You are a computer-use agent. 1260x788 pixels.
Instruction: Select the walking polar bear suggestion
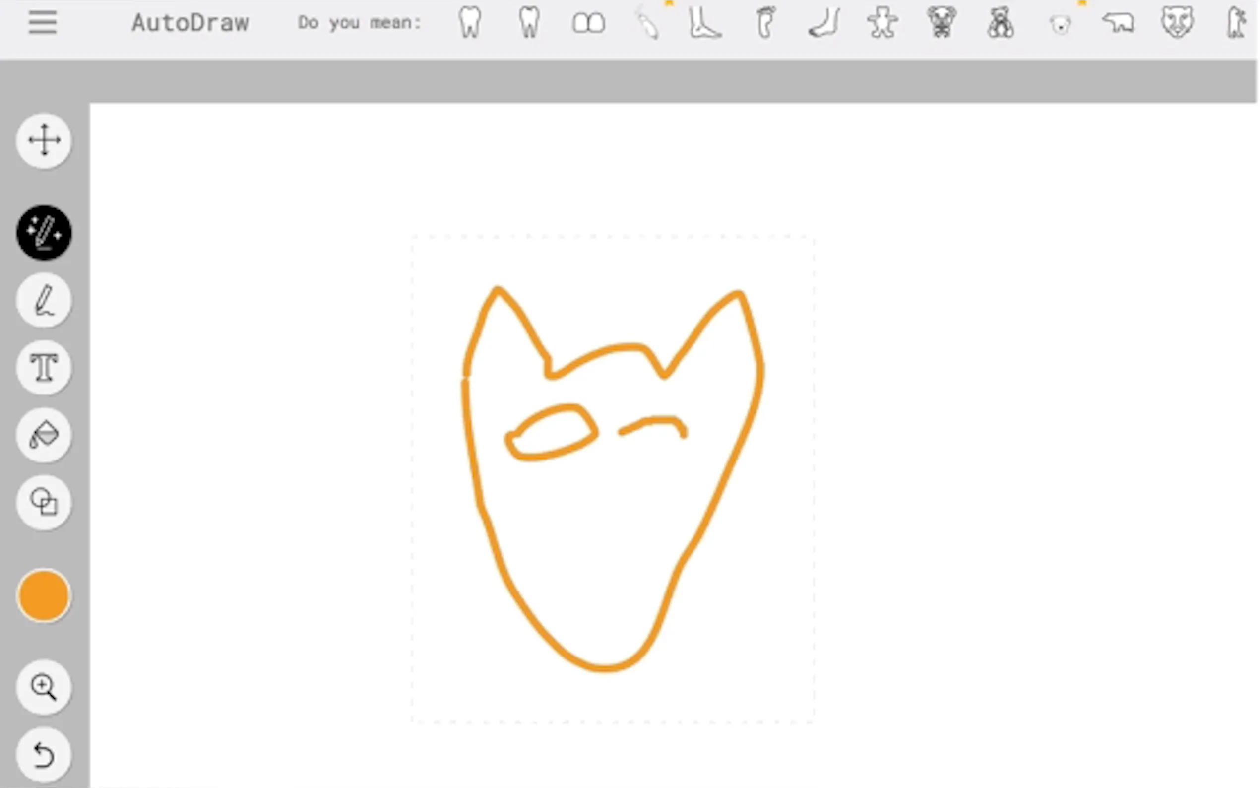coord(1118,23)
